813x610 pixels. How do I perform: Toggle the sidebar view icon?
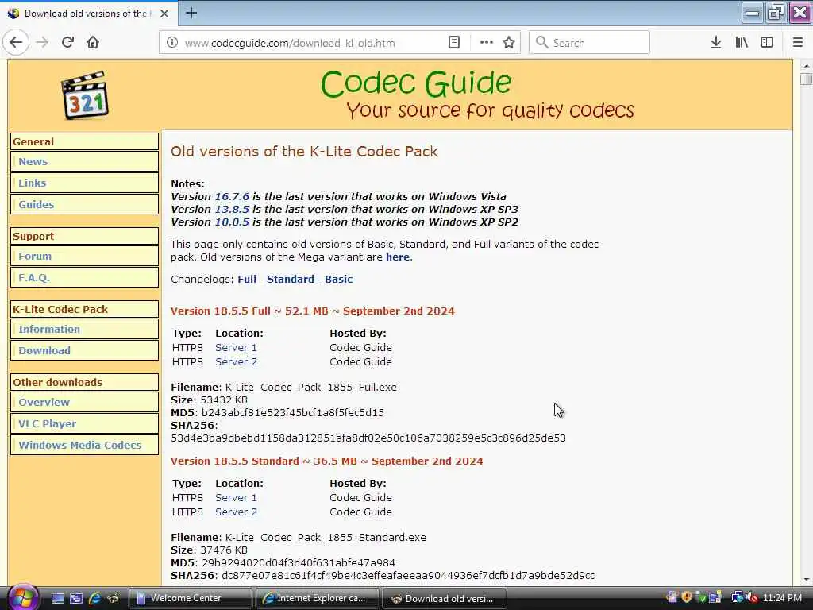[x=767, y=43]
